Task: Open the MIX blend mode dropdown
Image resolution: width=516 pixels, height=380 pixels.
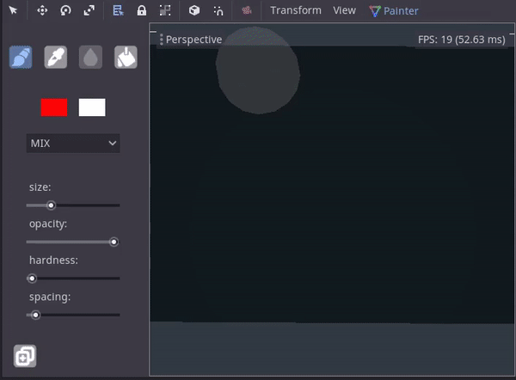Action: pyautogui.click(x=73, y=144)
